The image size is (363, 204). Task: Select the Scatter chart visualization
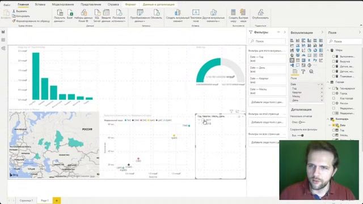[x=303, y=50]
